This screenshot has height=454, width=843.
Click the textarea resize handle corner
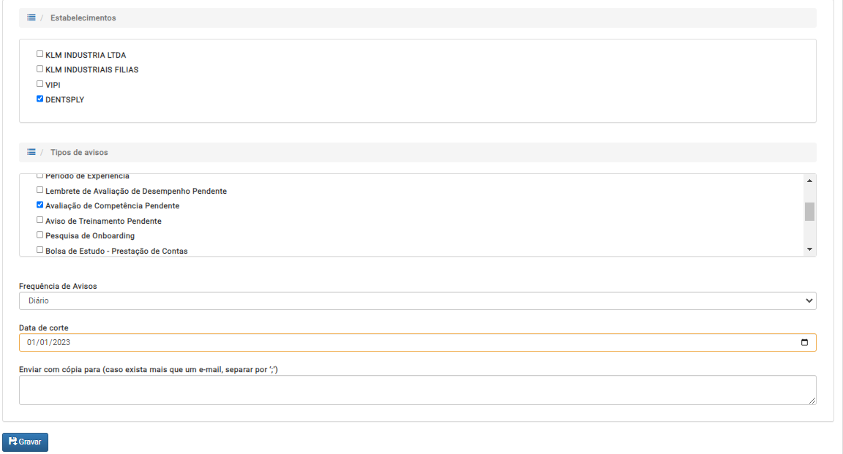click(x=812, y=401)
